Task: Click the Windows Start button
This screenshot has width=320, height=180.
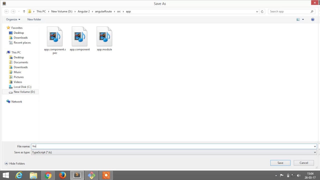Action: pos(6,175)
